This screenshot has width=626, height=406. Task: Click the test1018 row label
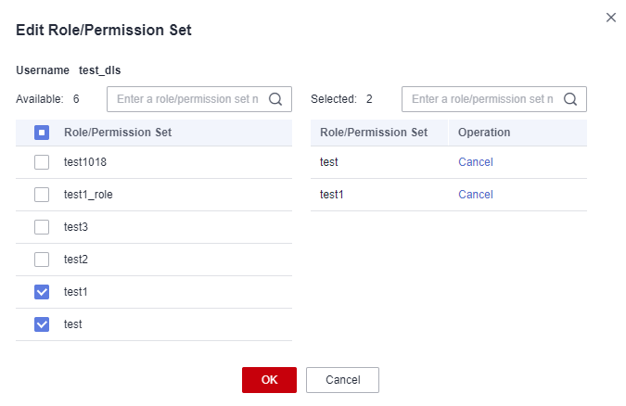click(85, 162)
